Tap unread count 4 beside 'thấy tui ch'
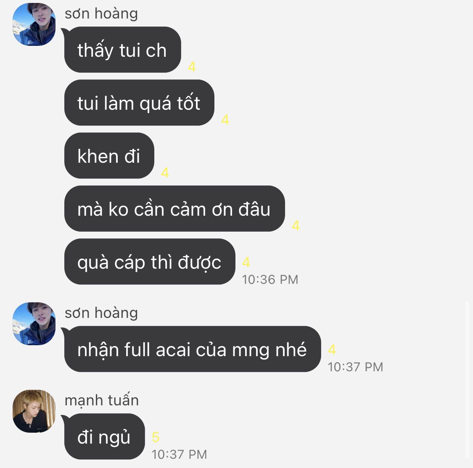 [192, 67]
